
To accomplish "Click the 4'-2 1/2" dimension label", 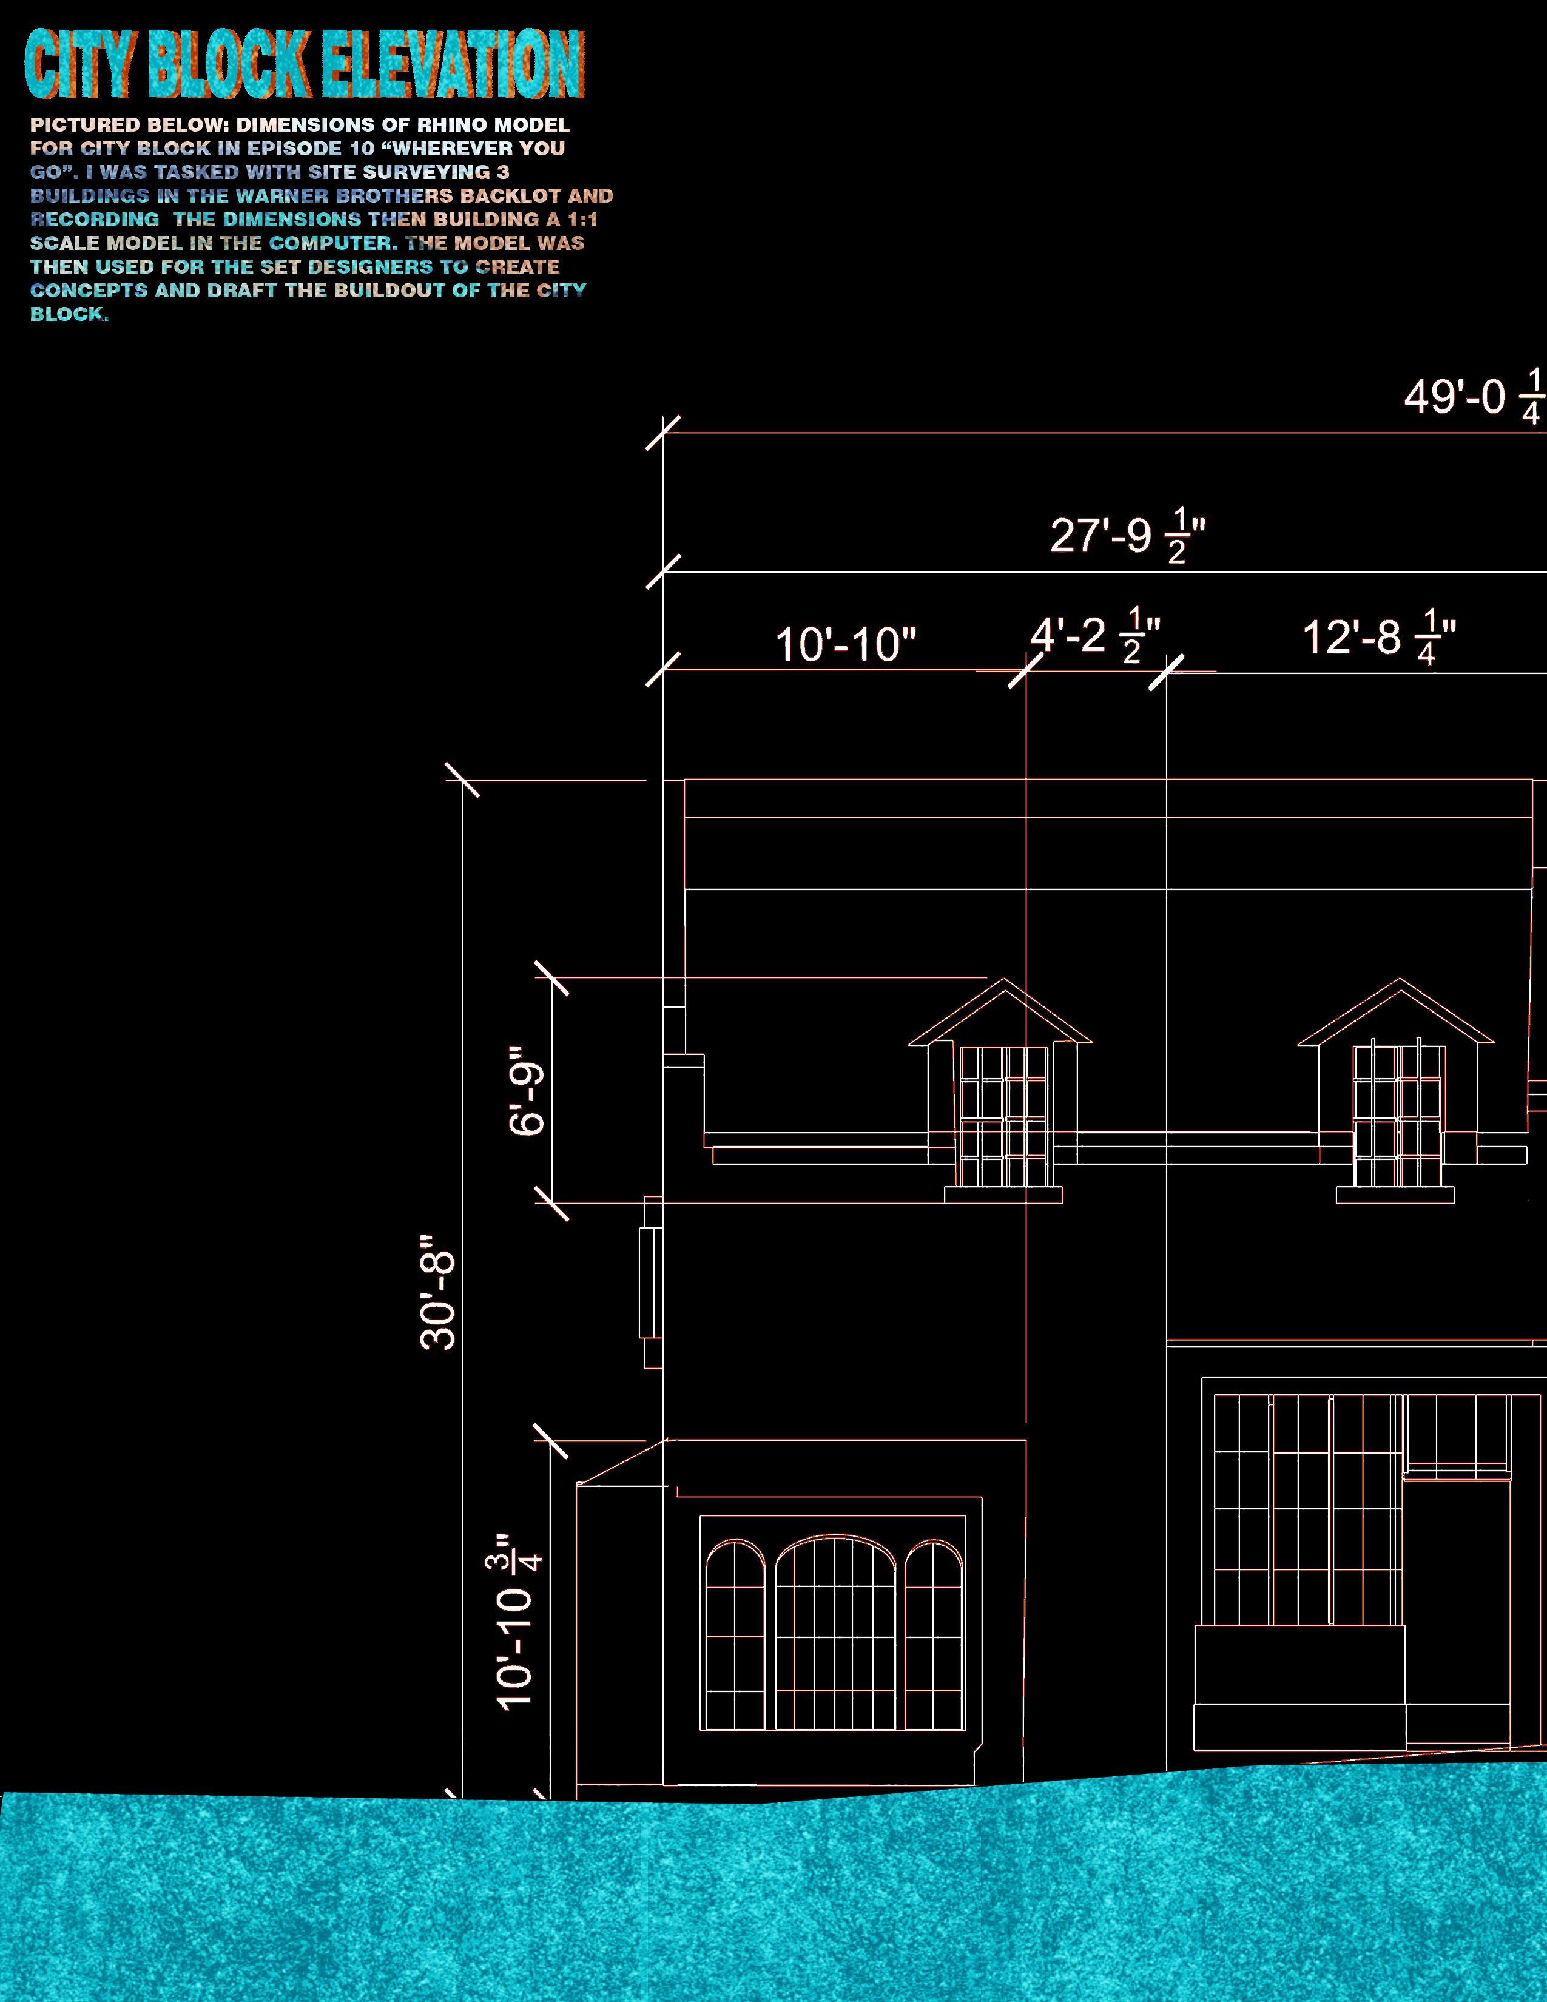I will coord(1096,636).
